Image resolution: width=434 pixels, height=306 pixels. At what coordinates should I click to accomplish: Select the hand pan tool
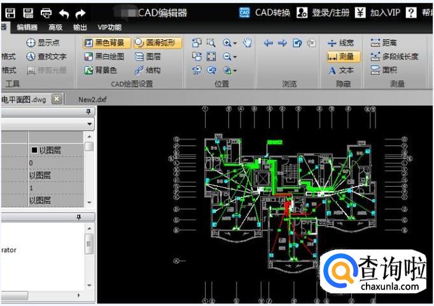(x=247, y=43)
